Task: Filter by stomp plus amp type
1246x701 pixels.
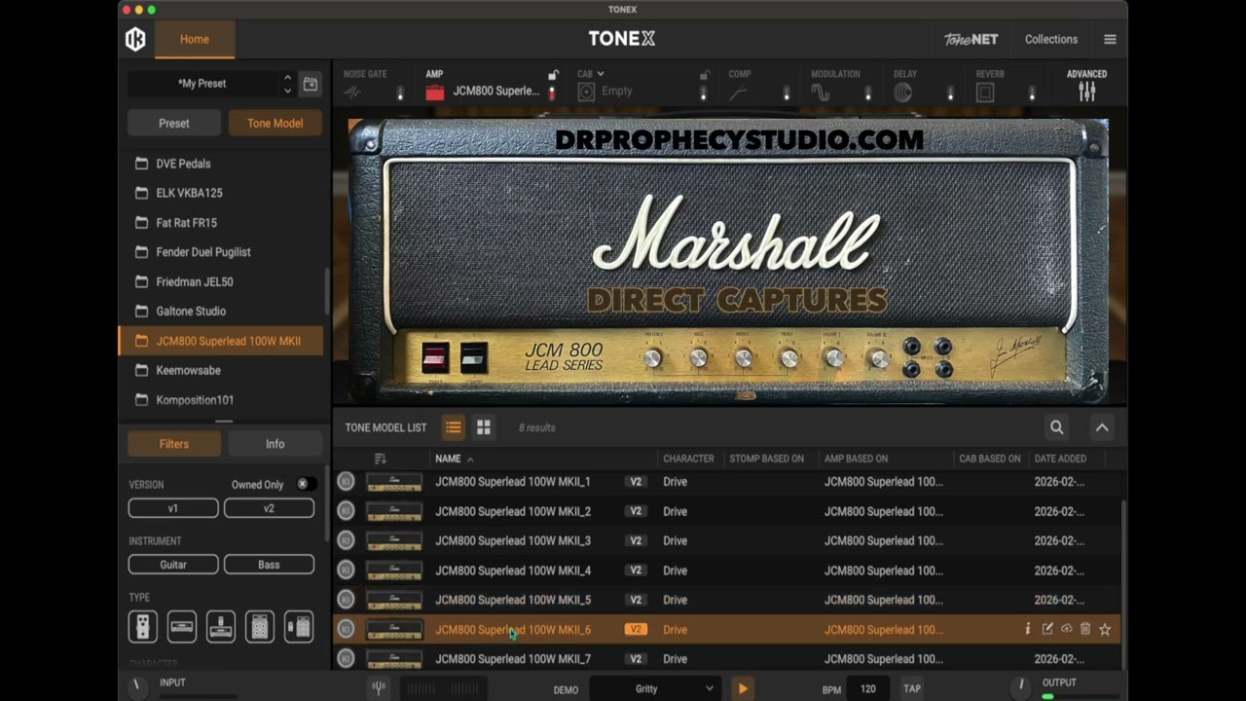Action: click(221, 627)
